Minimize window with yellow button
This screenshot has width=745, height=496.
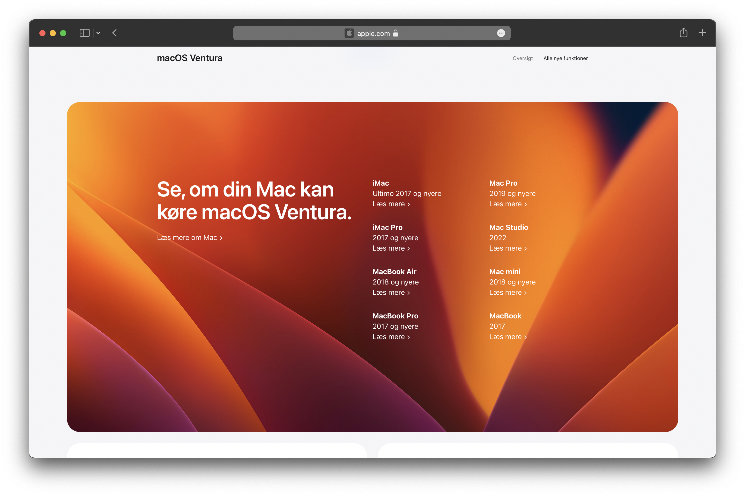53,33
